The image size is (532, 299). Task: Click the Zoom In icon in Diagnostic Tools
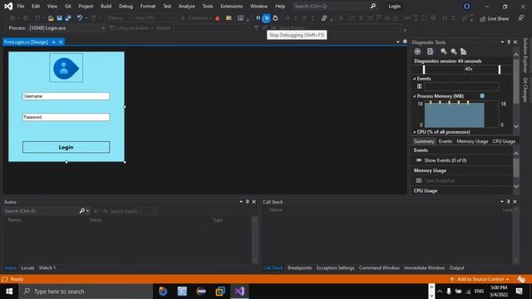(x=443, y=51)
